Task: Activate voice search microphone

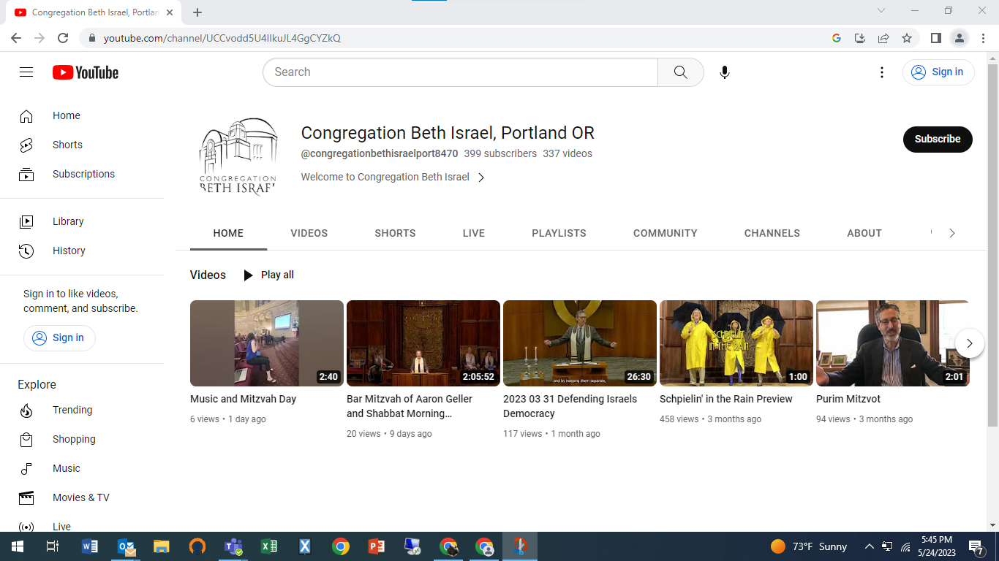Action: (x=725, y=72)
